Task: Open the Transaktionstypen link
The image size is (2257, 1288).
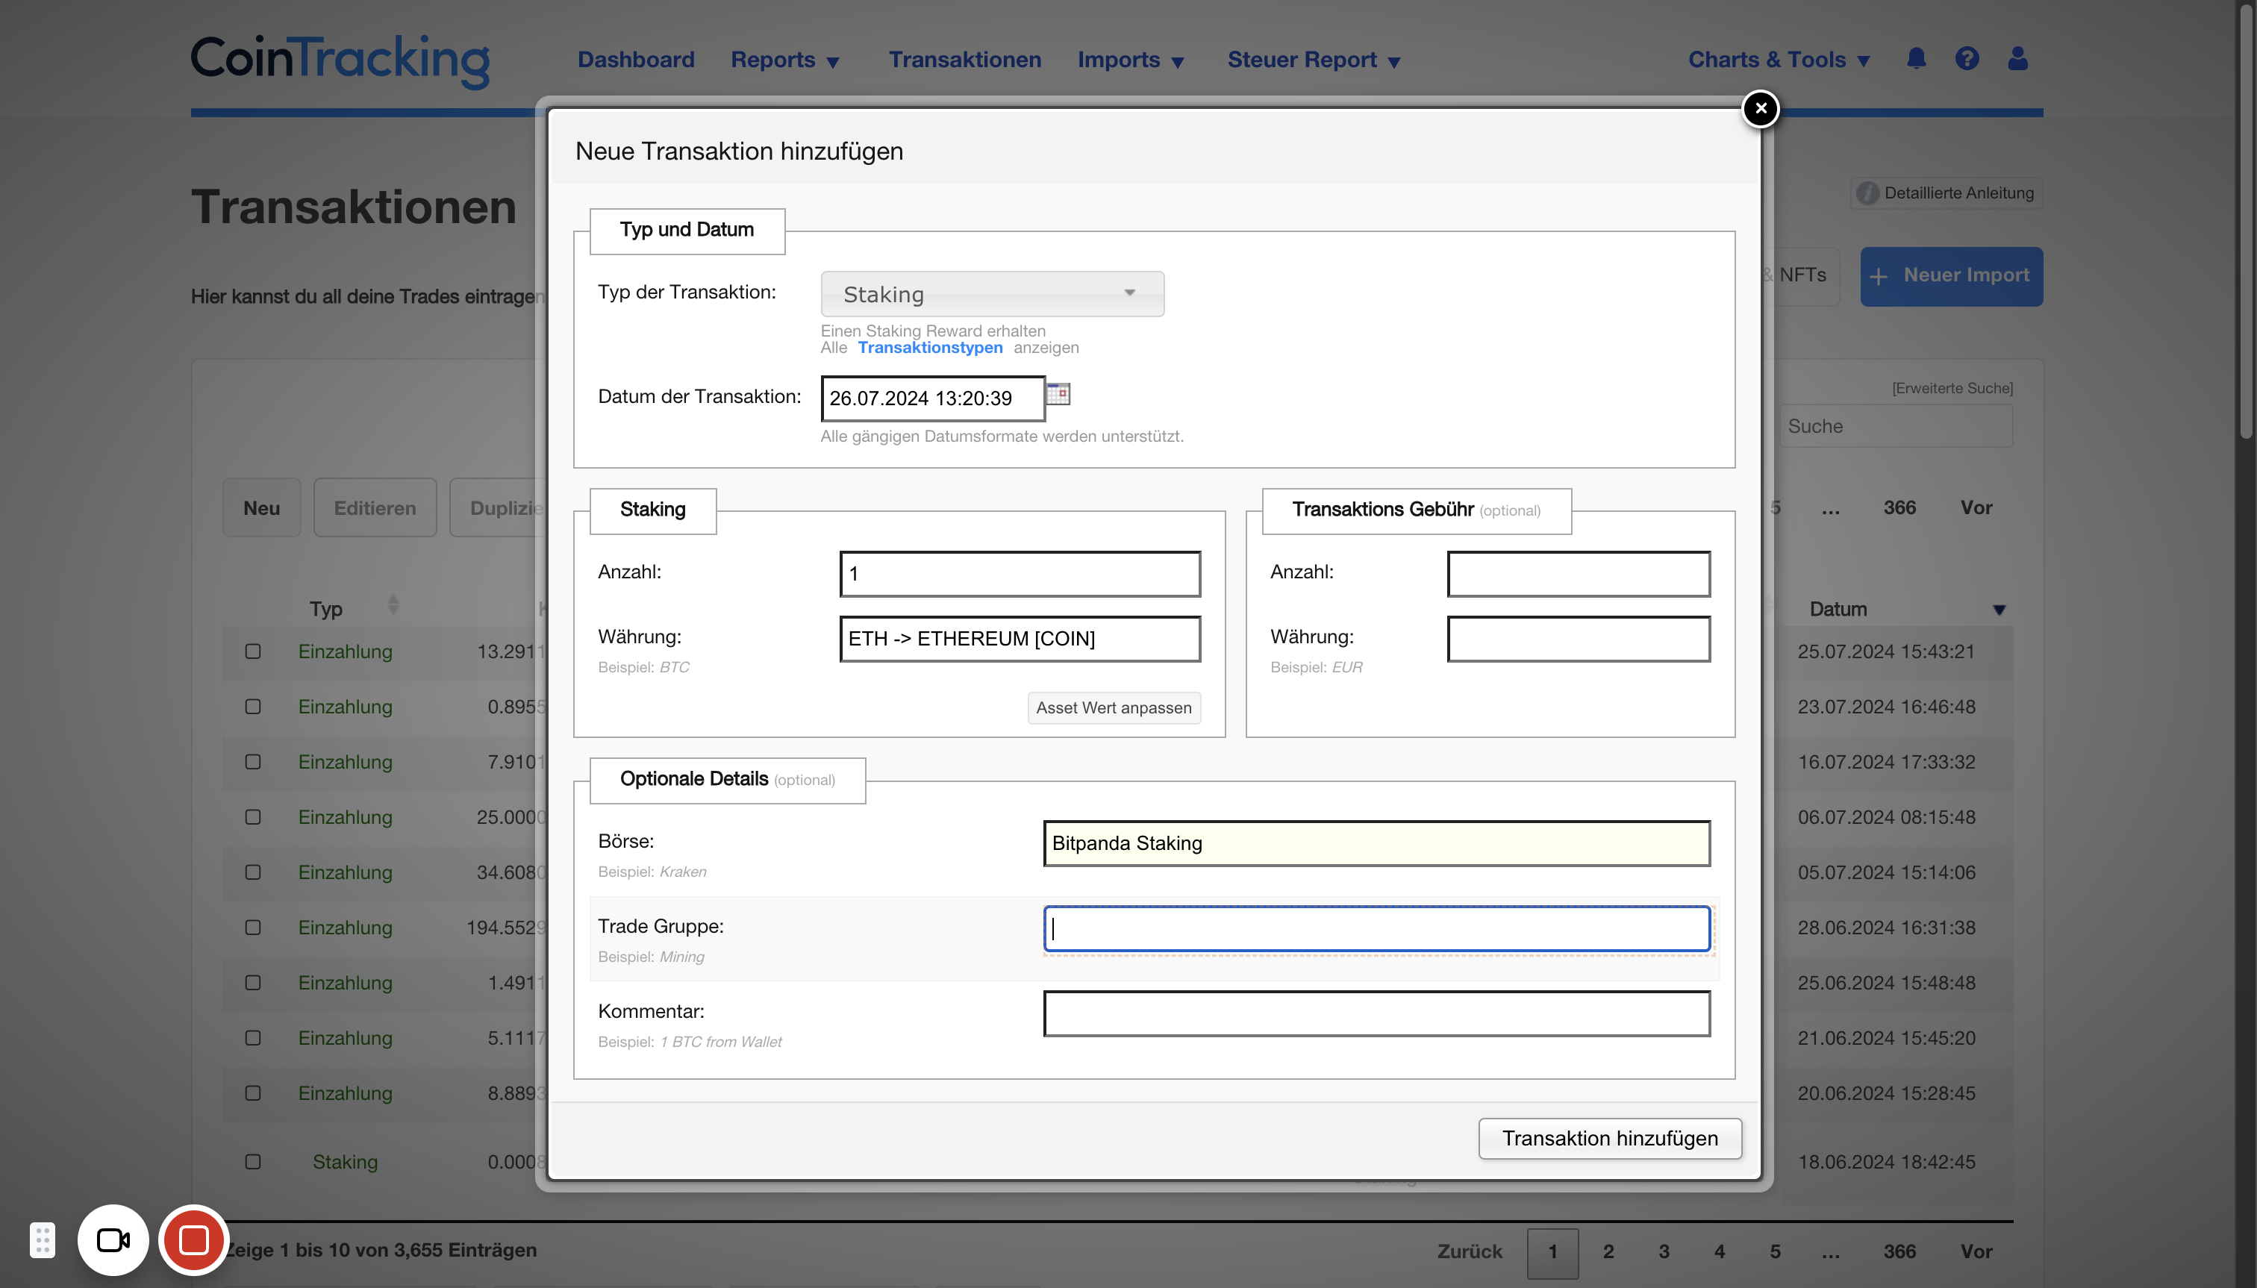Action: coord(930,348)
